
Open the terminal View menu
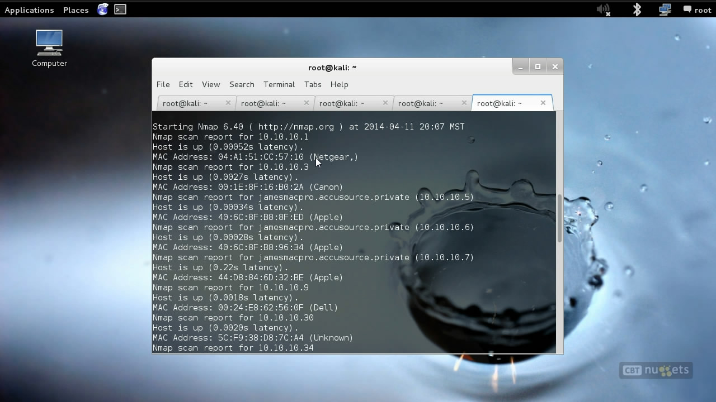point(211,84)
